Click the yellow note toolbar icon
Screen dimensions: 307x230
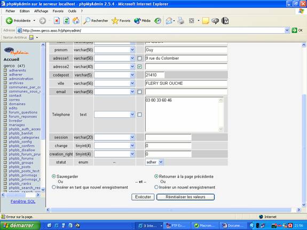(206, 21)
